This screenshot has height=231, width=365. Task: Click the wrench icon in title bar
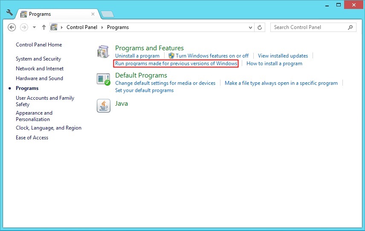9,13
